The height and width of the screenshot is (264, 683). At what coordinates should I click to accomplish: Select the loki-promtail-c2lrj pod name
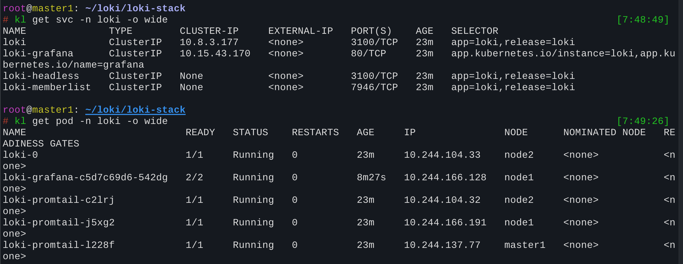click(x=58, y=200)
